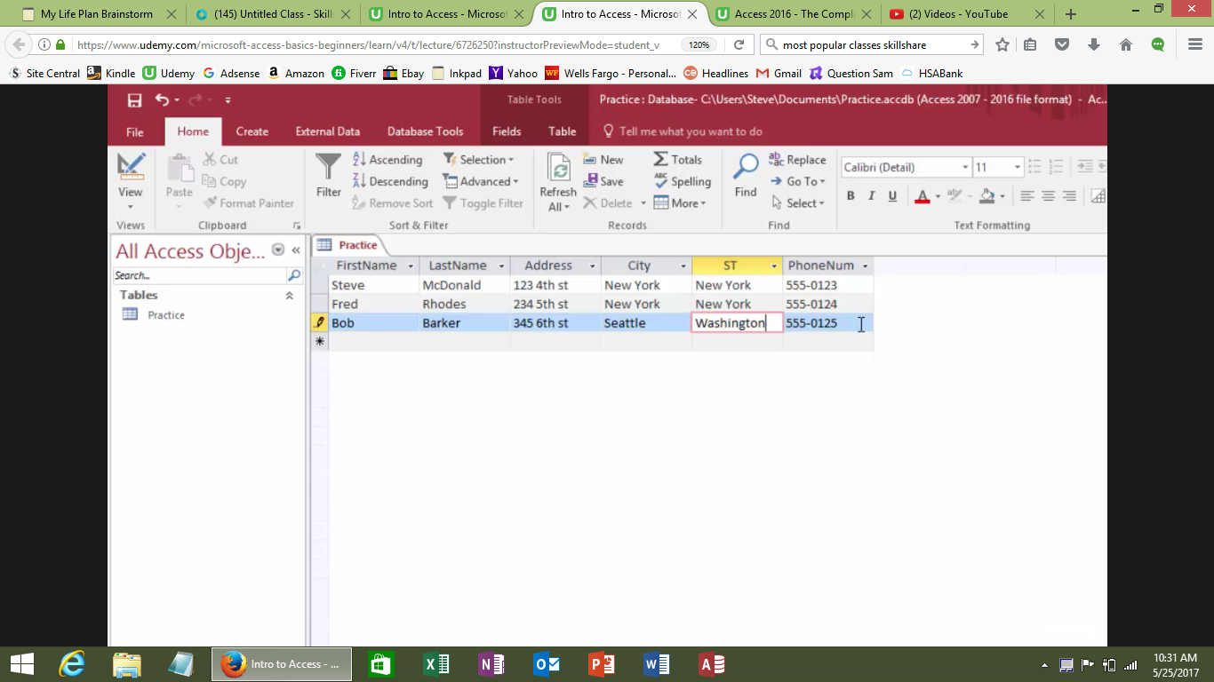
Task: Toggle italic text formatting
Action: point(871,195)
